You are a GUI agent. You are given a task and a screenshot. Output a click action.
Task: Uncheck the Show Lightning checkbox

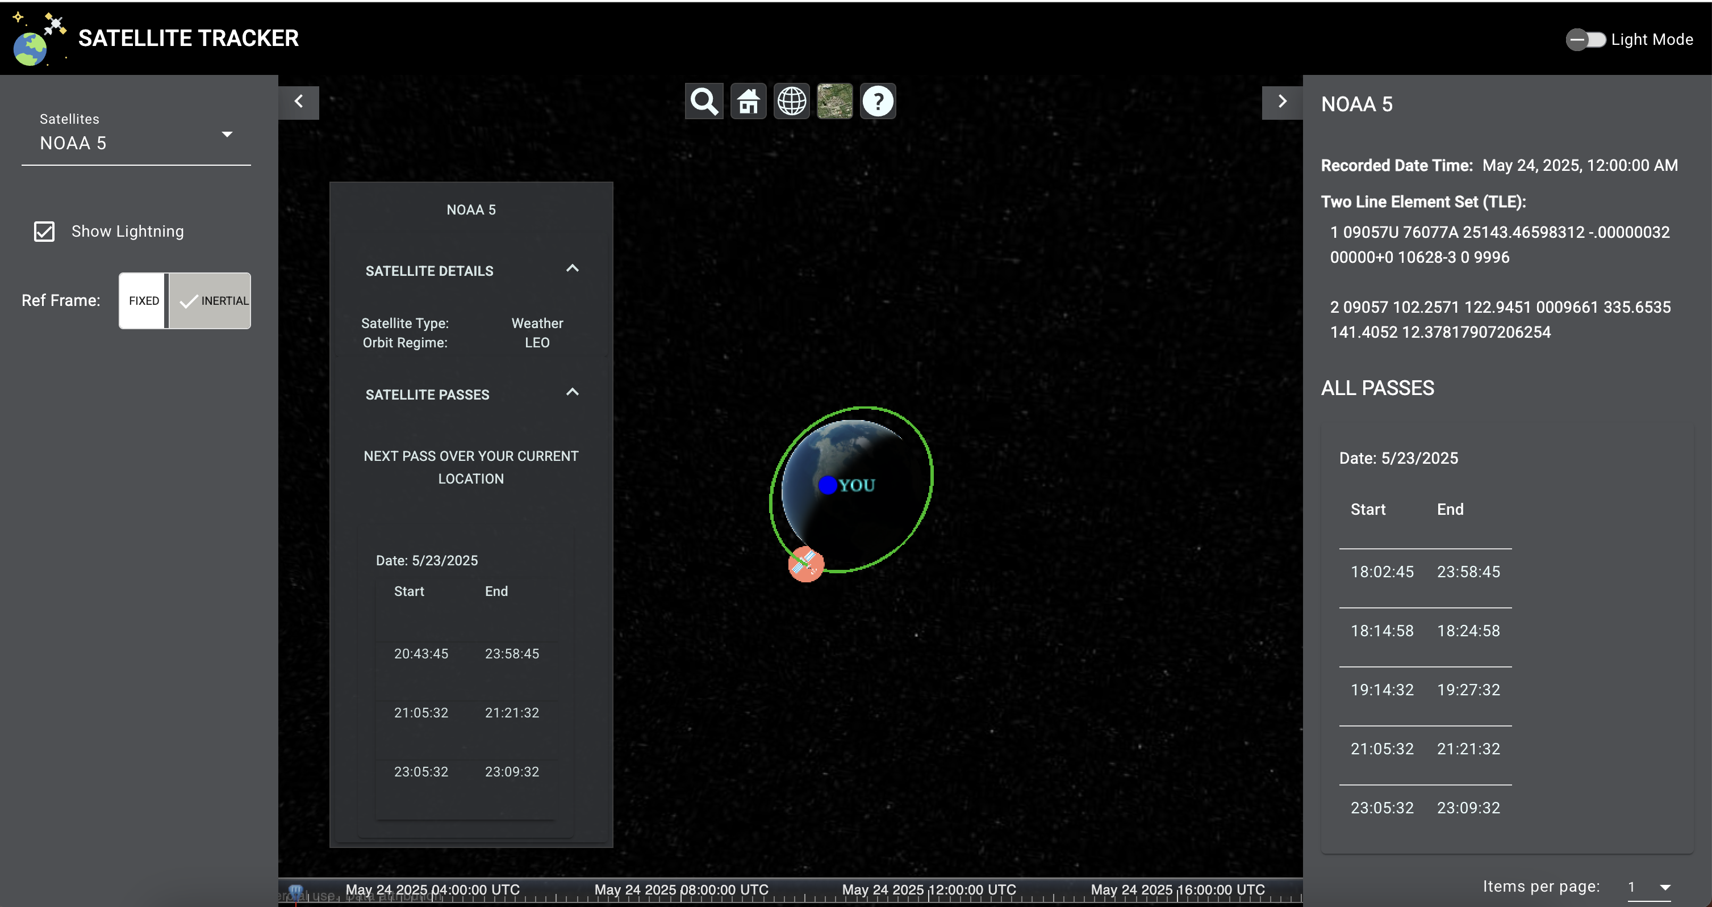44,231
